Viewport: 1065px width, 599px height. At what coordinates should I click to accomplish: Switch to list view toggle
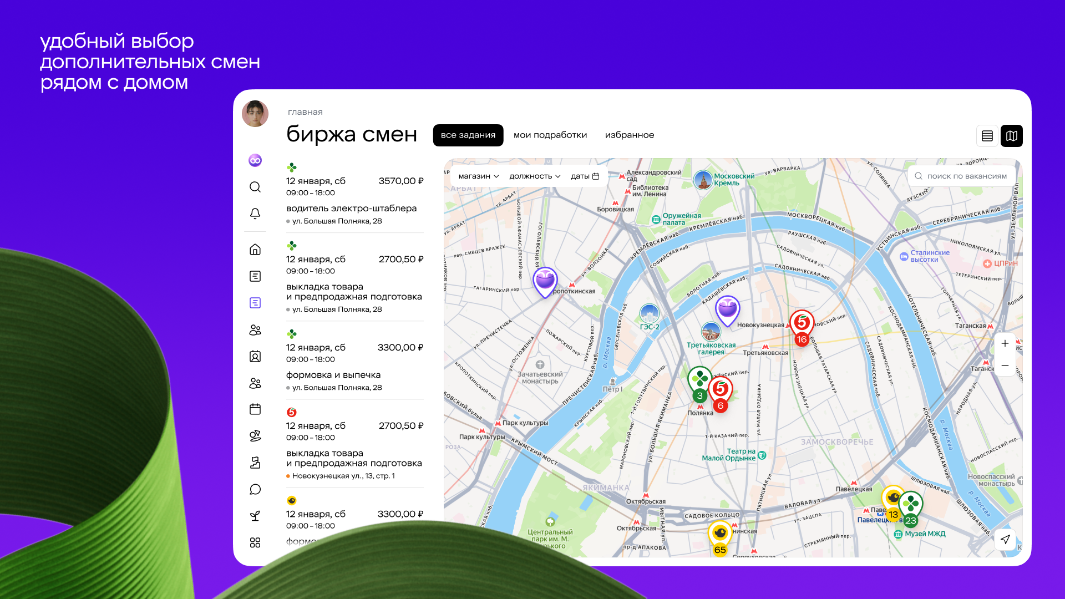tap(987, 136)
